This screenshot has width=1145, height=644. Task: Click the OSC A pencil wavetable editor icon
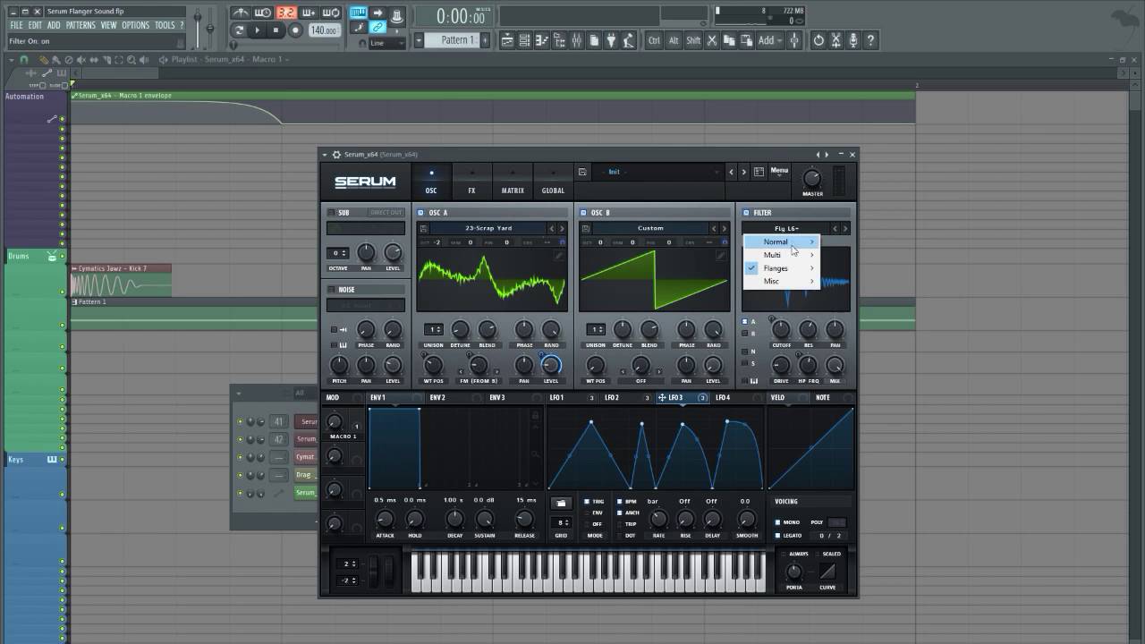558,256
